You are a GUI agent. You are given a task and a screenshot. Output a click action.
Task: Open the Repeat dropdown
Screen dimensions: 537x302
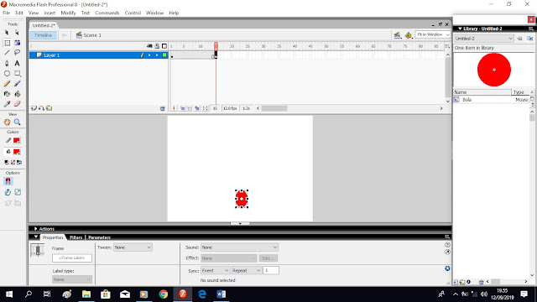coord(247,270)
